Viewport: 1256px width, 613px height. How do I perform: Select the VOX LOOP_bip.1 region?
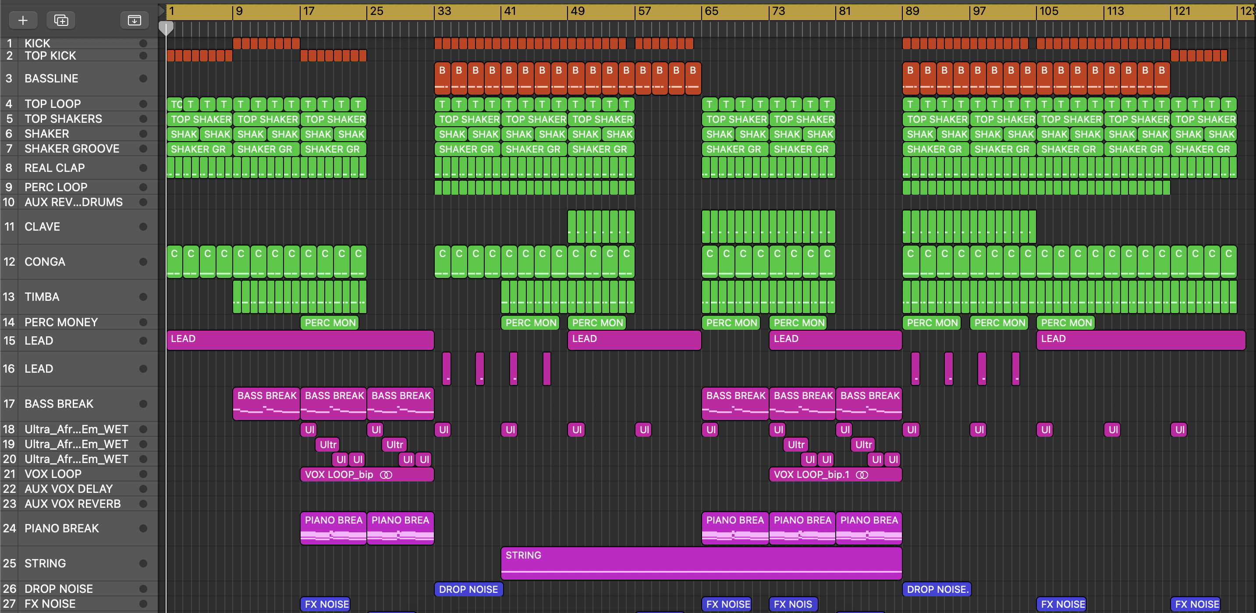pos(835,474)
